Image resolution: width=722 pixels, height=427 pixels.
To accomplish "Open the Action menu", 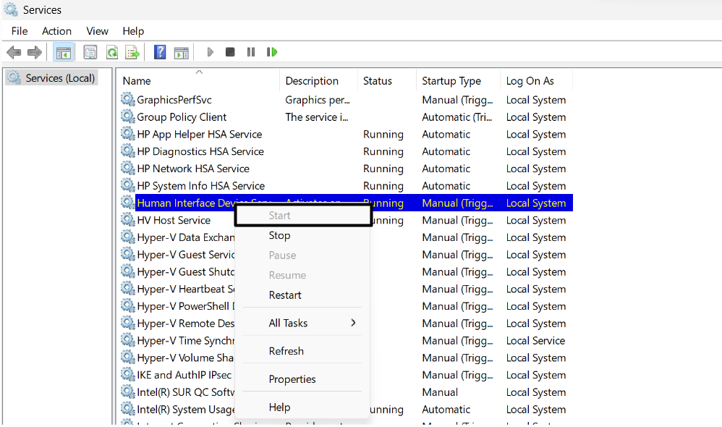I will (x=56, y=31).
